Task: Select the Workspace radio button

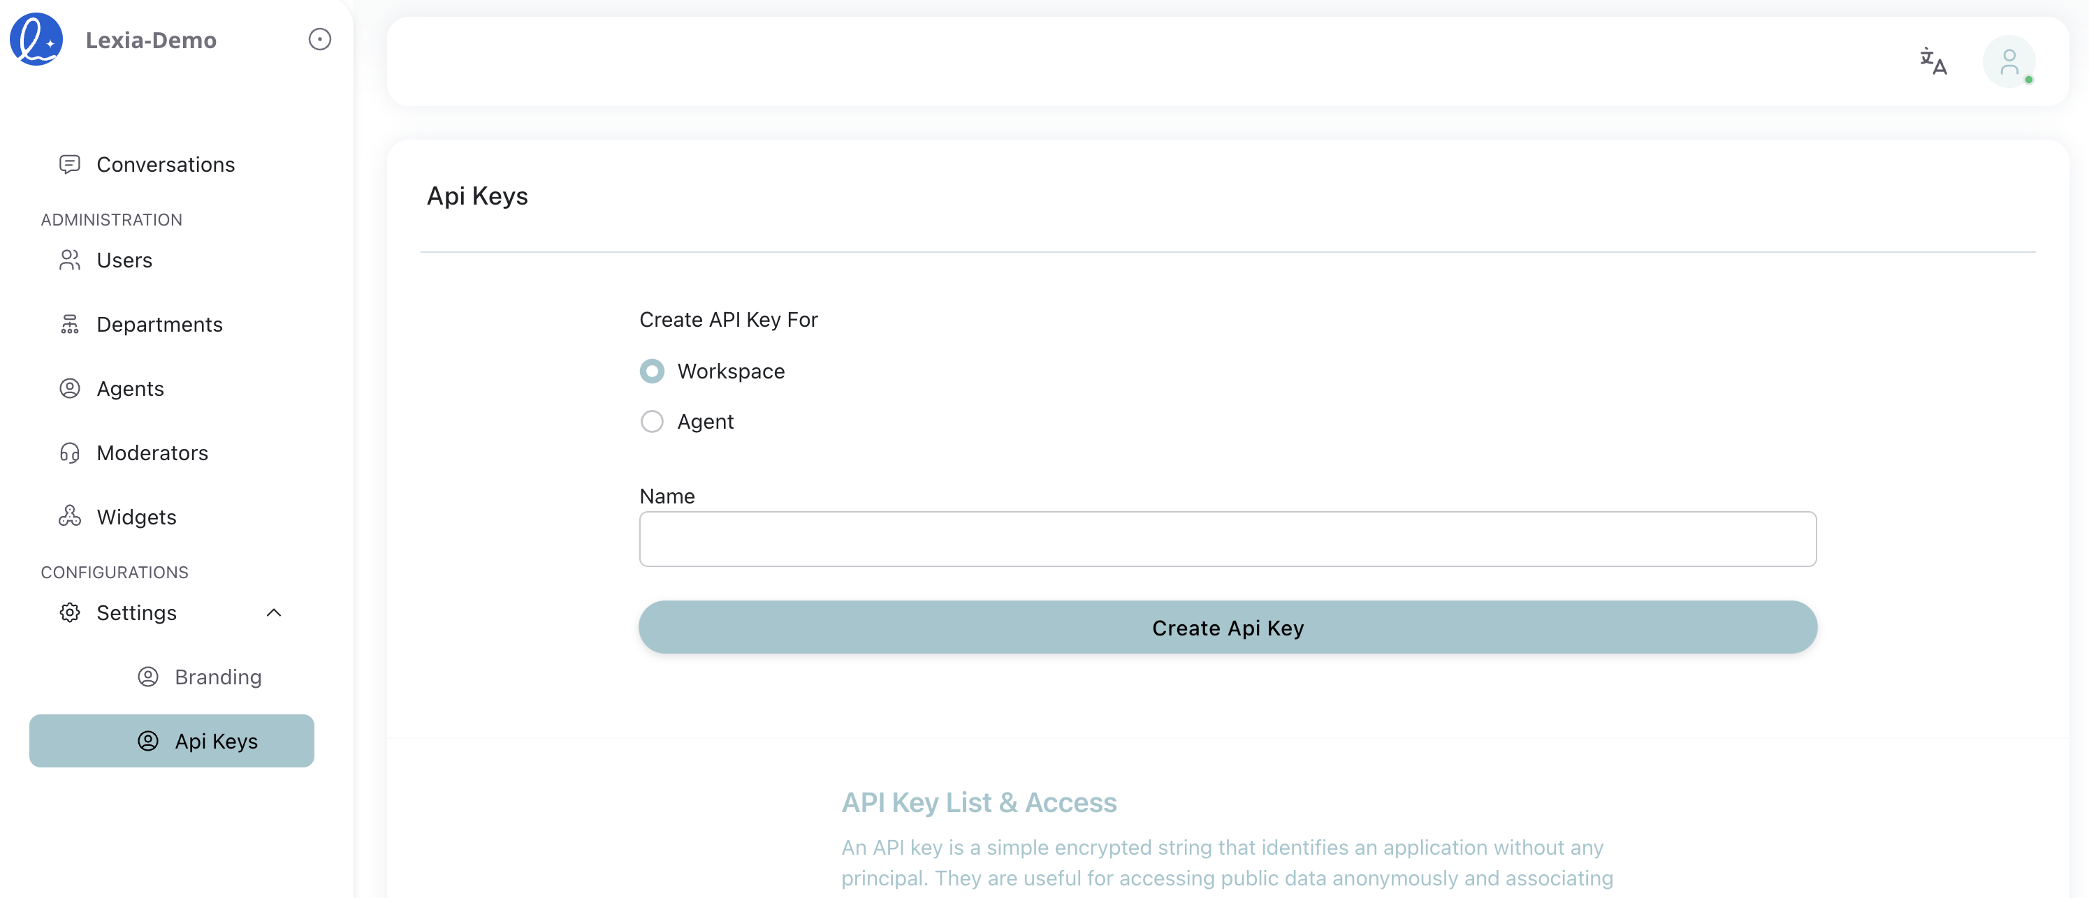Action: pos(652,371)
